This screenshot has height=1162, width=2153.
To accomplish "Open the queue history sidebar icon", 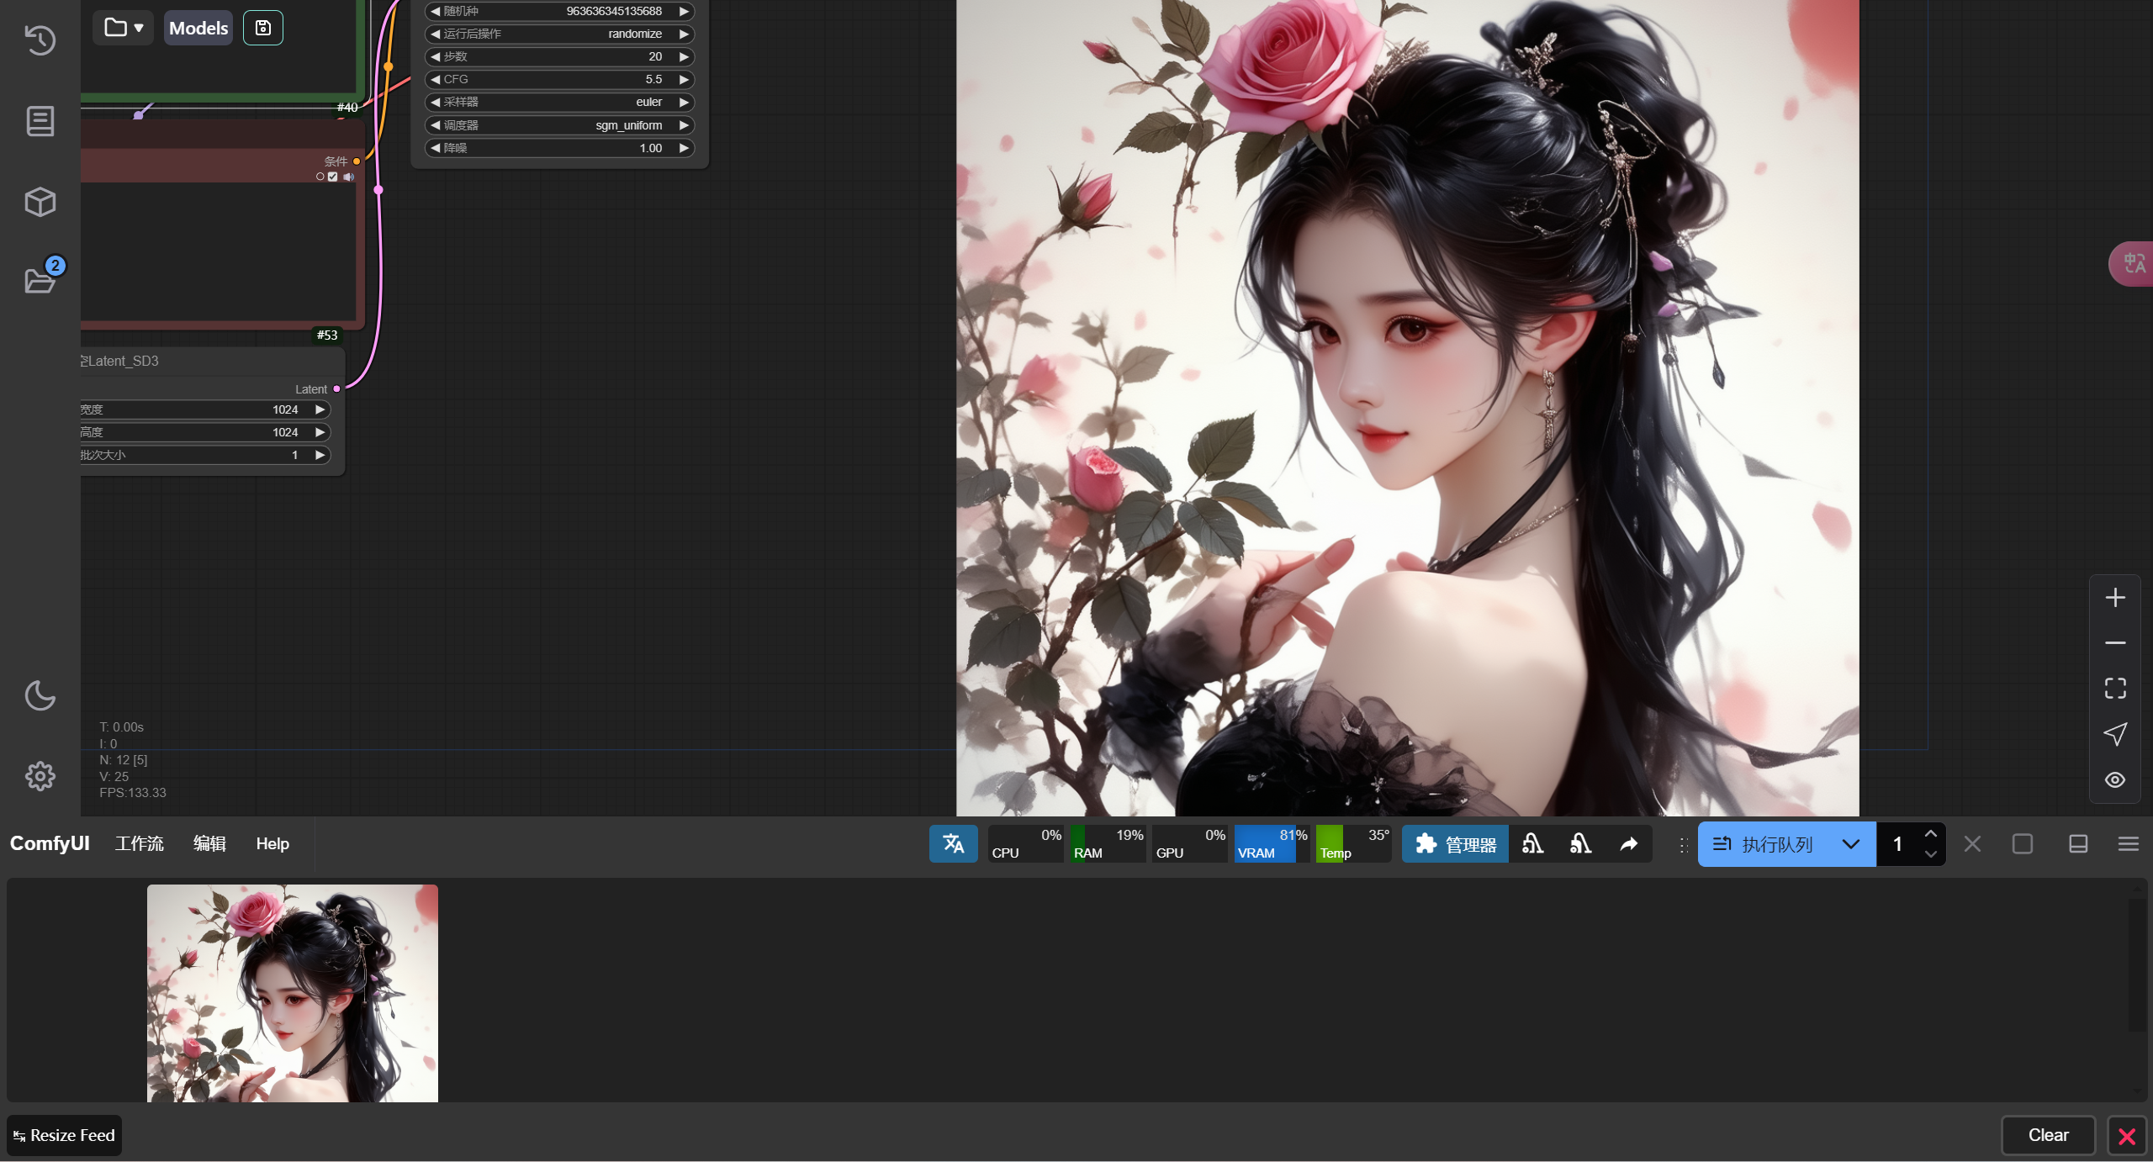I will click(x=40, y=40).
